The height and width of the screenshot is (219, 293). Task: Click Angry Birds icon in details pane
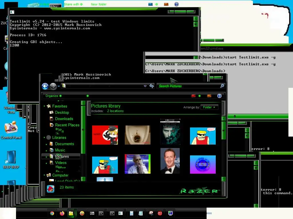[50, 189]
